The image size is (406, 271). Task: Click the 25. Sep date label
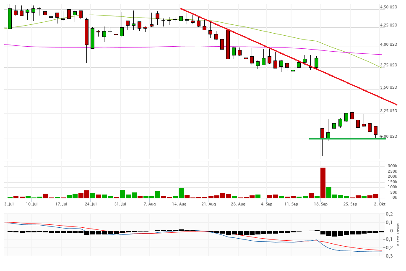350,204
